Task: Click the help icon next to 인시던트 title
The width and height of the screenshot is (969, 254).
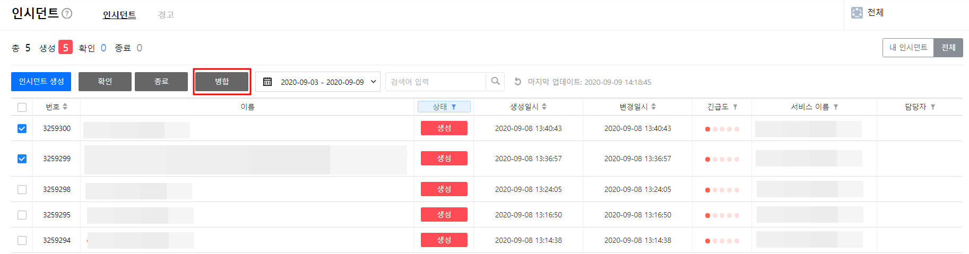Action: point(67,14)
